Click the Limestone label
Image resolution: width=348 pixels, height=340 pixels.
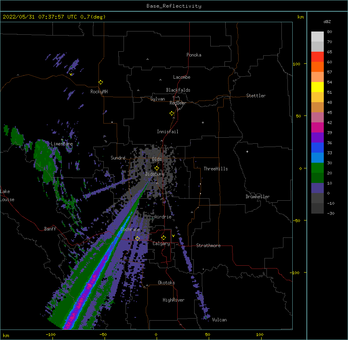pyautogui.click(x=62, y=144)
